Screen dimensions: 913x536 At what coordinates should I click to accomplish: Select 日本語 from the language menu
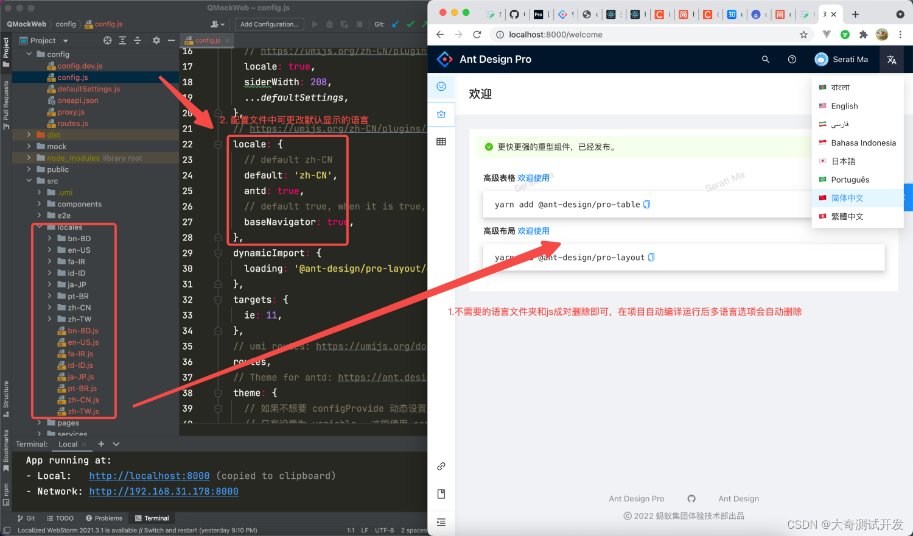858,161
